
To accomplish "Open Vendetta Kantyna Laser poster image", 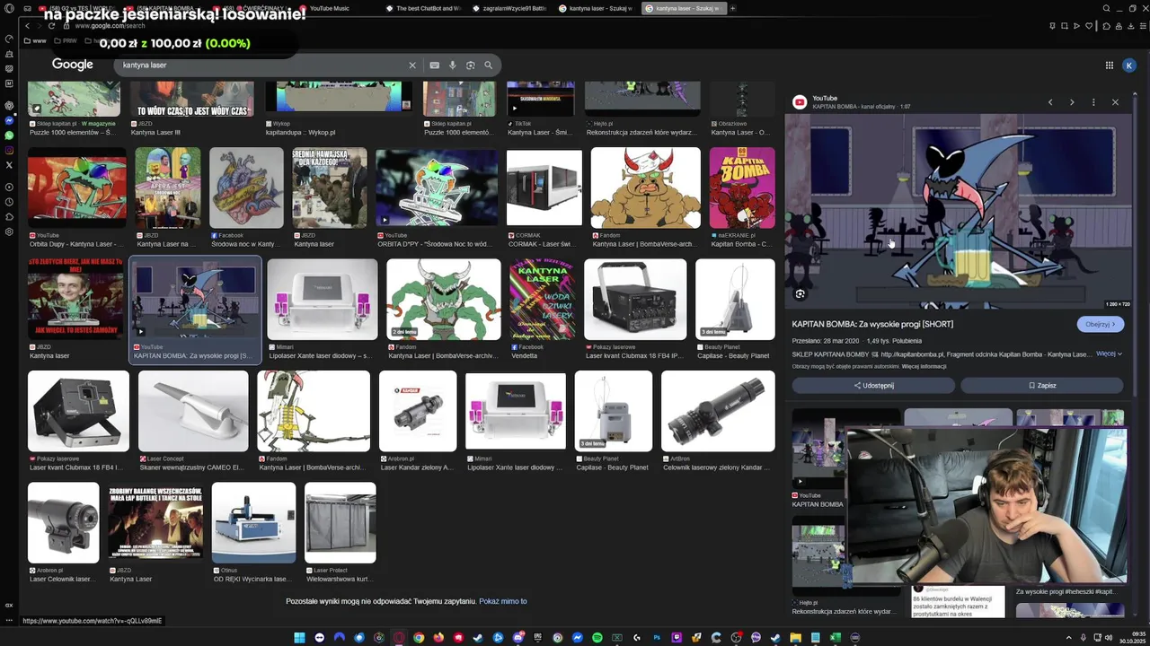I will 542,300.
